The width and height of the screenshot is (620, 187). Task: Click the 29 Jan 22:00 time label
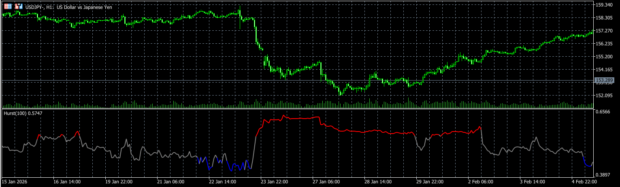[430, 182]
